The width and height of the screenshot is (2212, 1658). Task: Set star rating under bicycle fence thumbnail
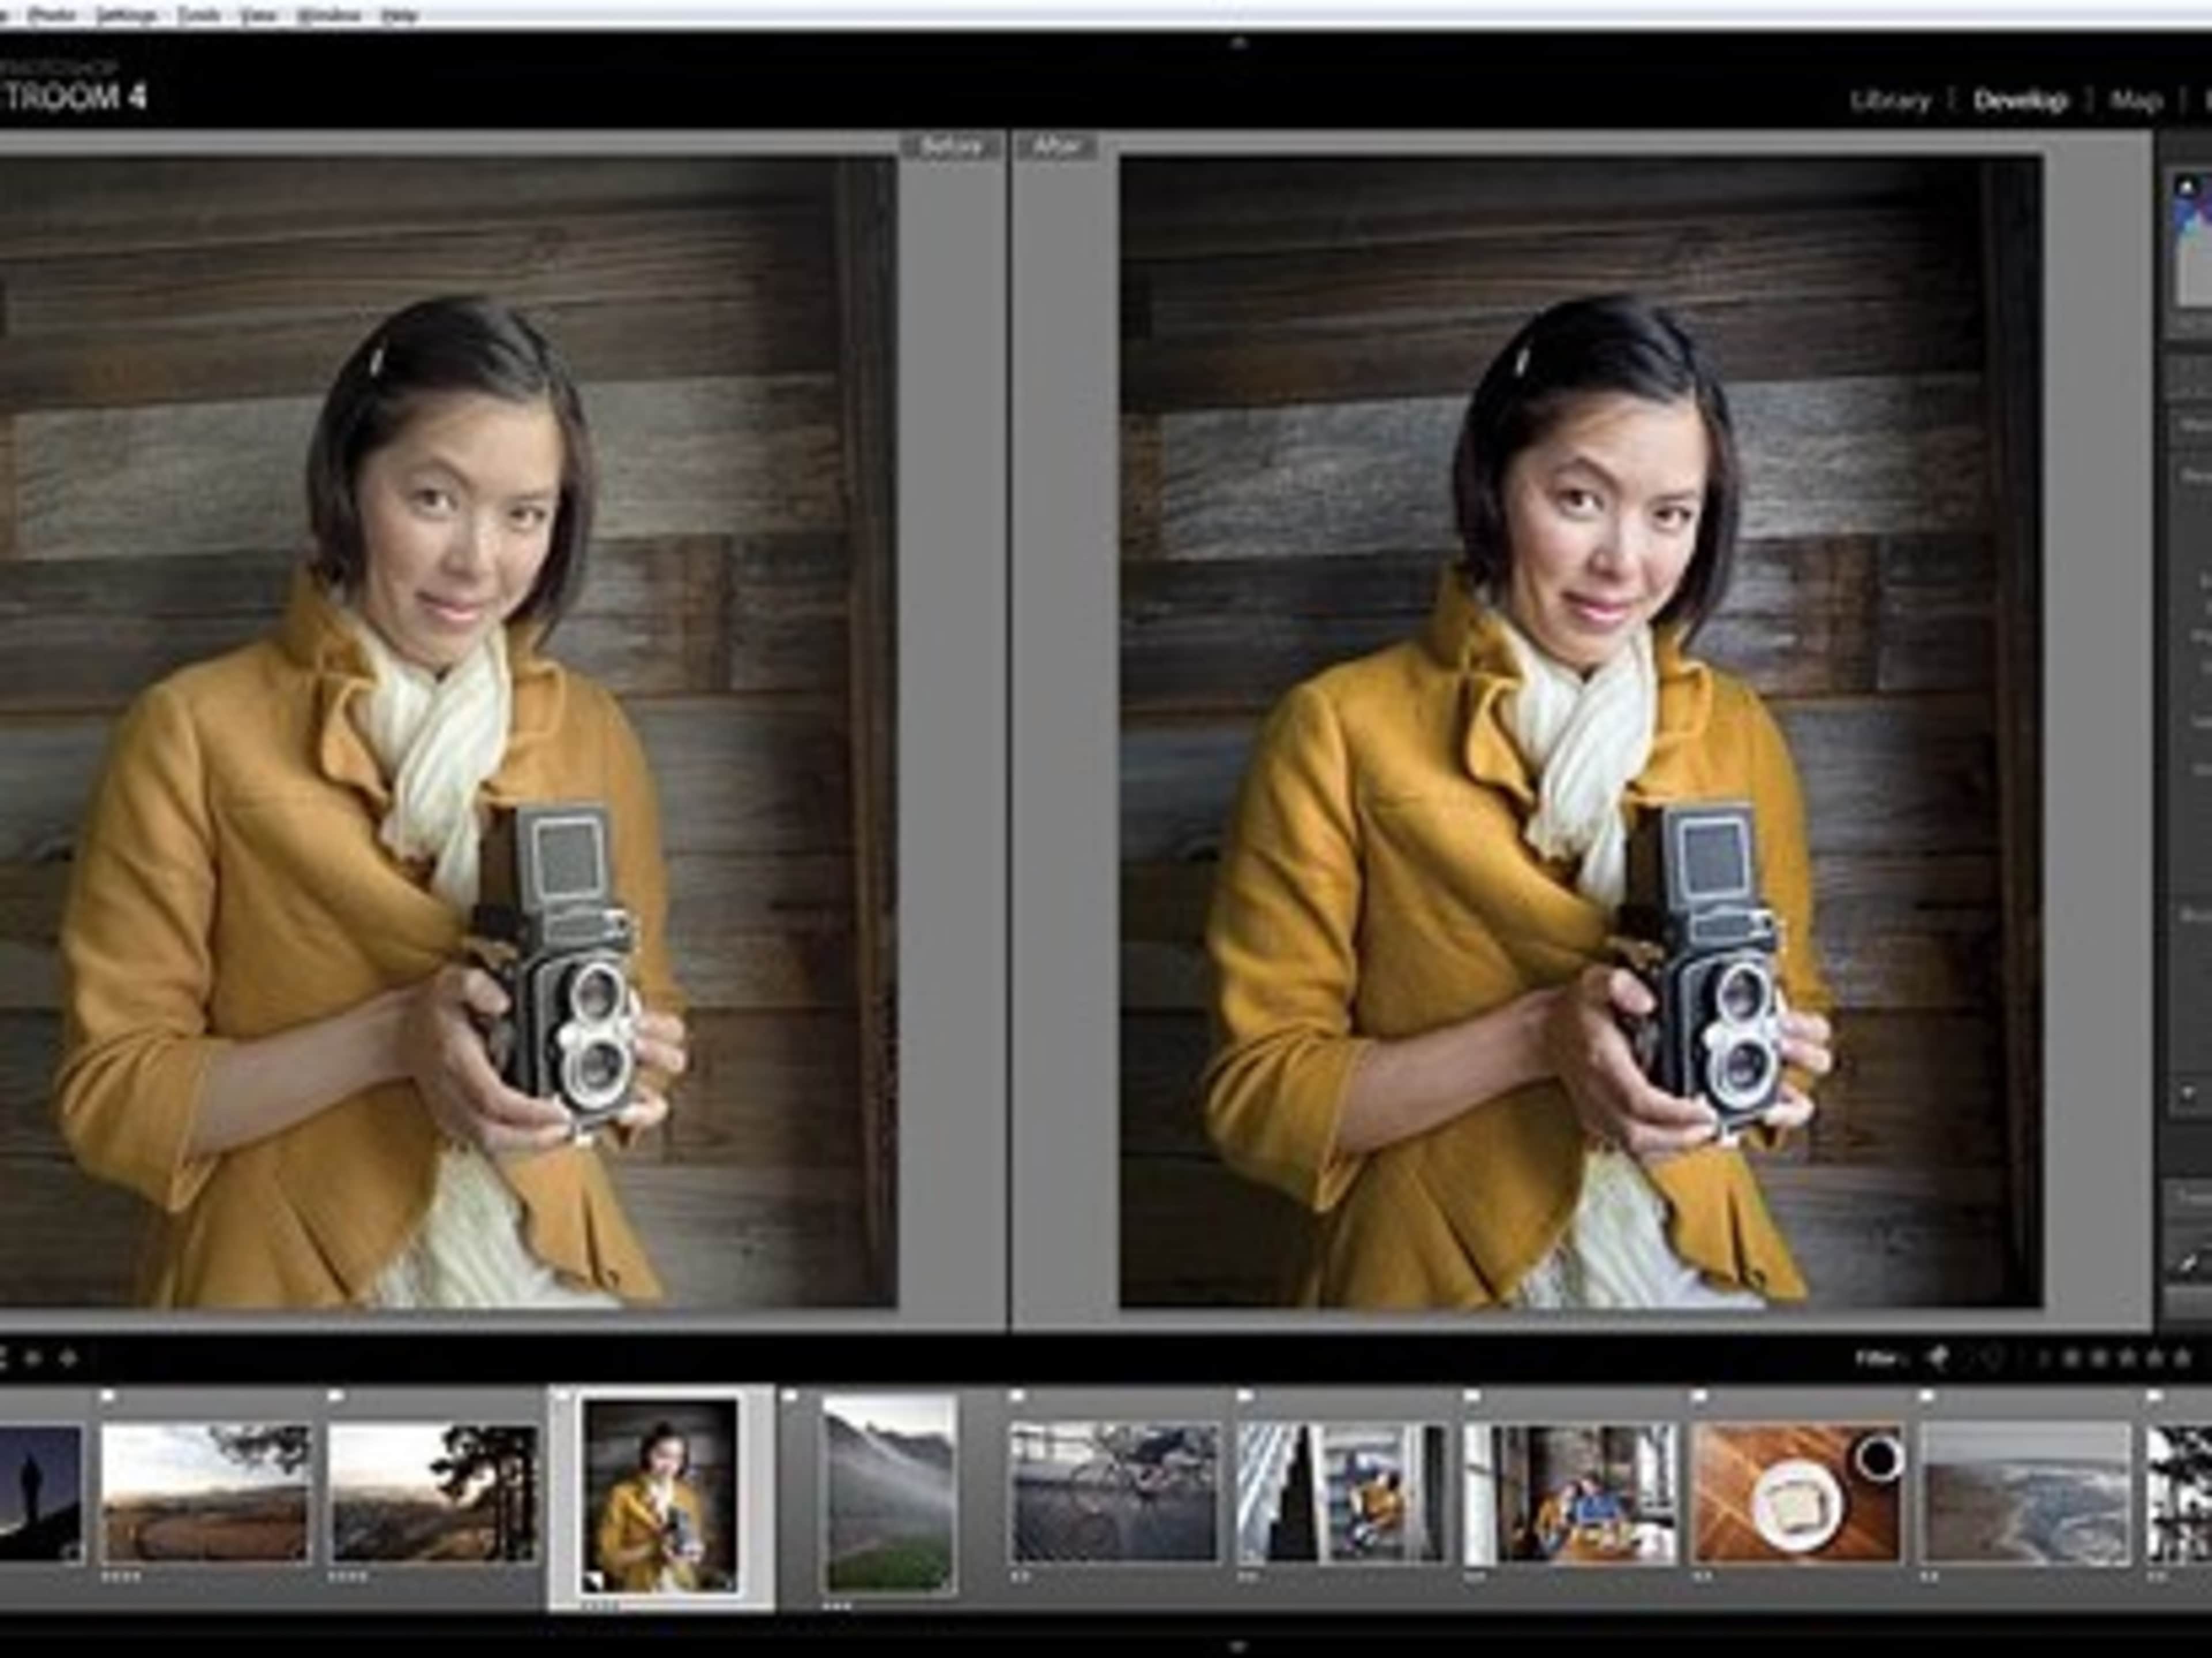click(1021, 1577)
